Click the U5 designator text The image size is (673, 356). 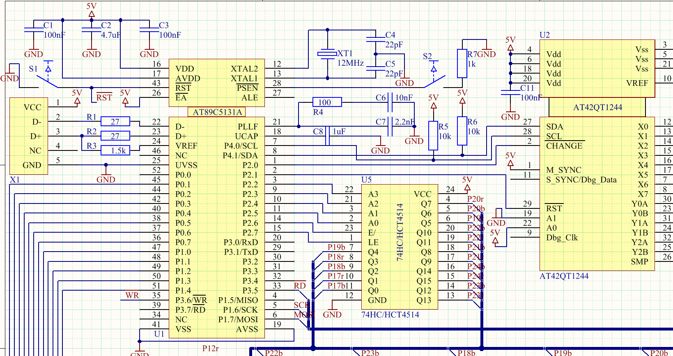(x=366, y=180)
